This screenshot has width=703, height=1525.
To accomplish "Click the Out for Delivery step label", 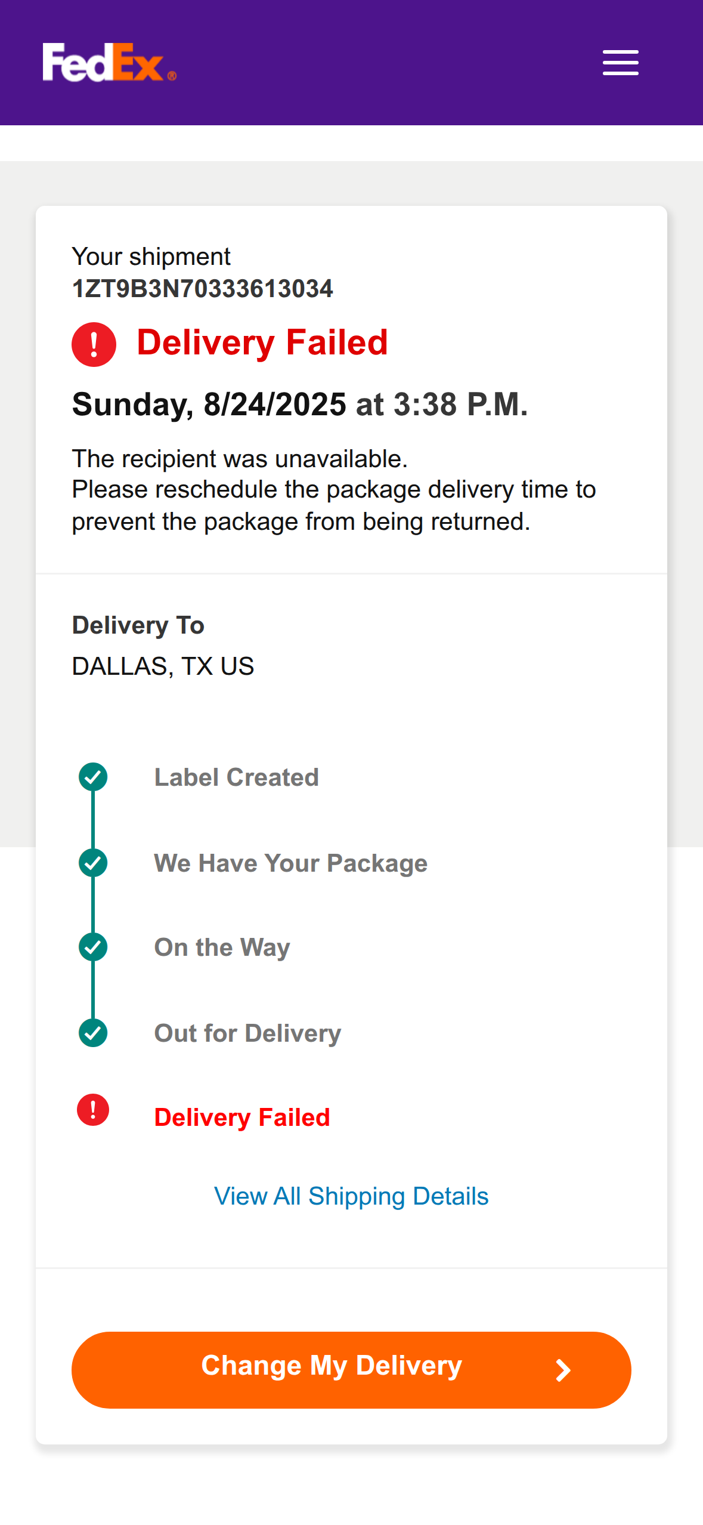I will [x=247, y=1033].
